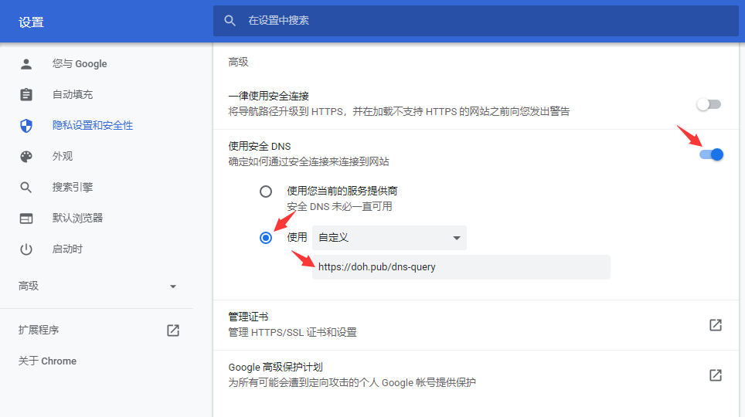The width and height of the screenshot is (745, 417).
Task: Click the power icon beside 启动时
Action: 26,249
